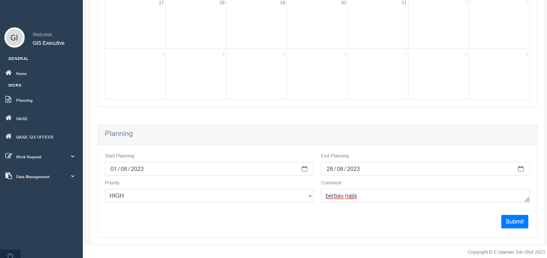Open the Start Planning calendar picker
The height and width of the screenshot is (258, 547).
point(305,169)
